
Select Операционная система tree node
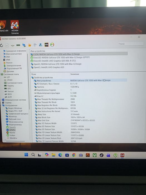click(14, 100)
